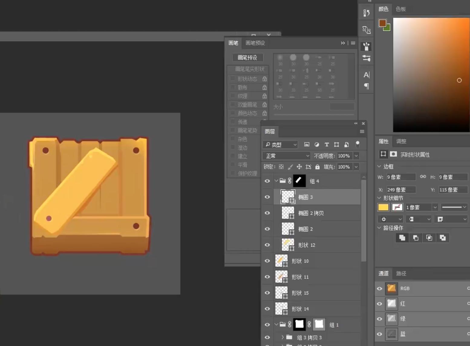The width and height of the screenshot is (470, 346).
Task: Click the lock all layer icon
Action: [317, 167]
